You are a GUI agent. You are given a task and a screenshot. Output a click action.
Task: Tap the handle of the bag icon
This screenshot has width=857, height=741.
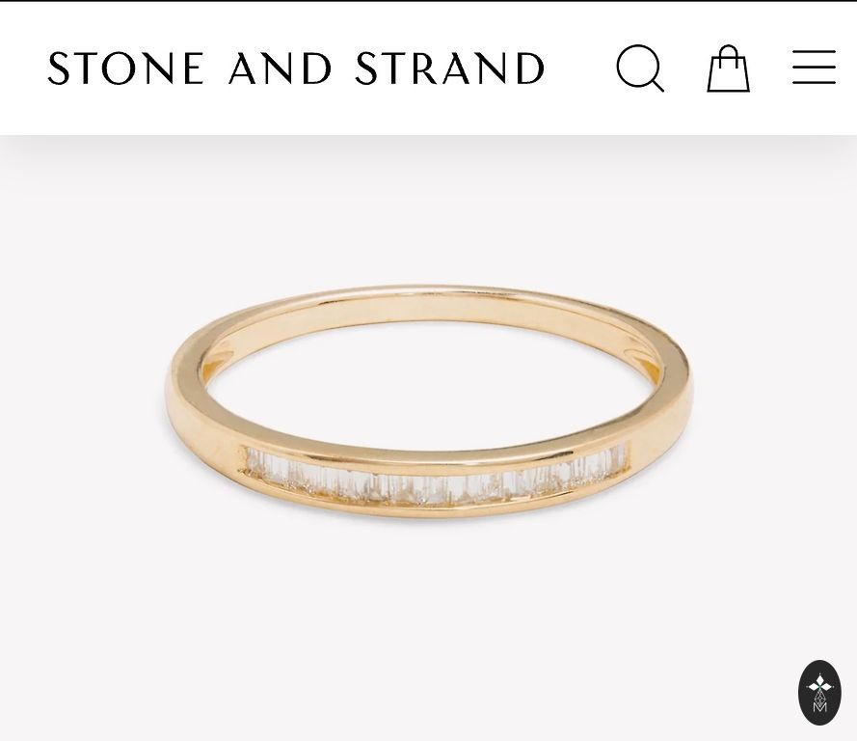[729, 55]
